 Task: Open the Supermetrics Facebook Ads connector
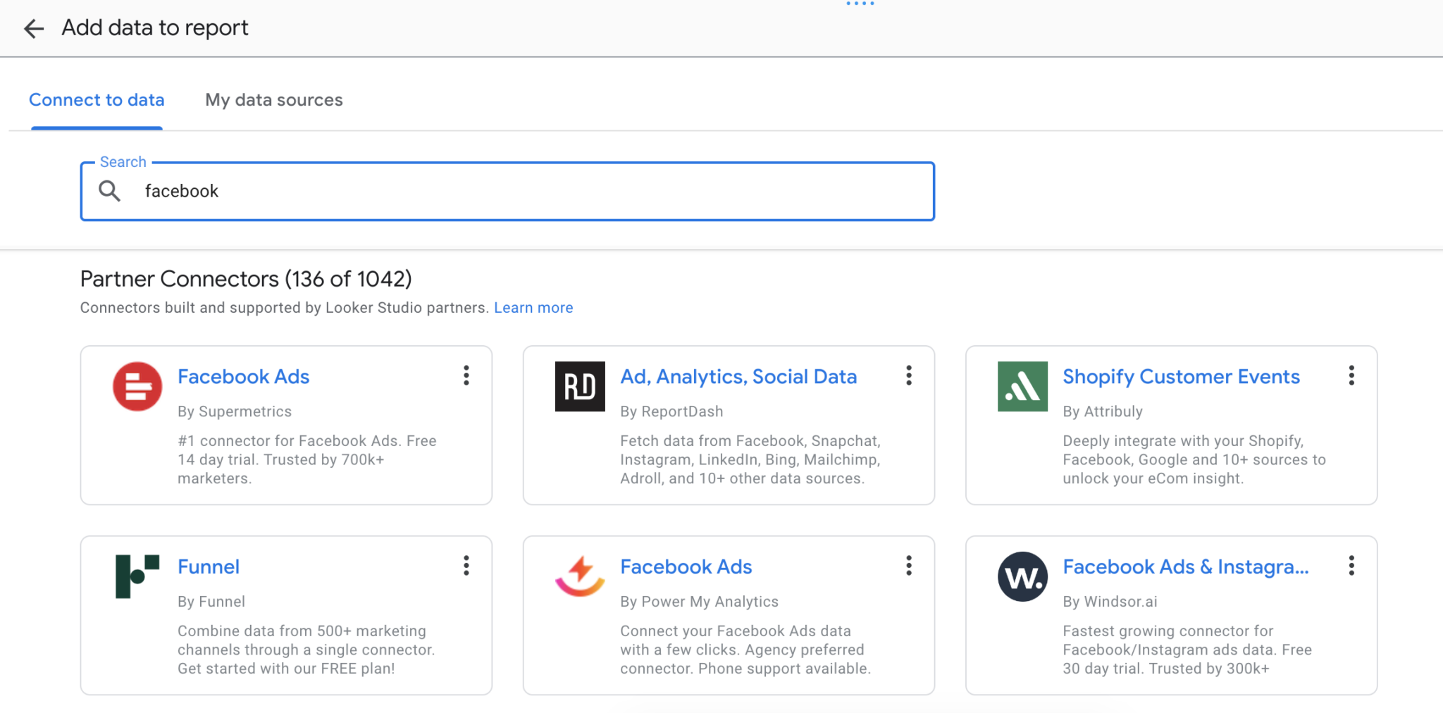[x=243, y=376]
